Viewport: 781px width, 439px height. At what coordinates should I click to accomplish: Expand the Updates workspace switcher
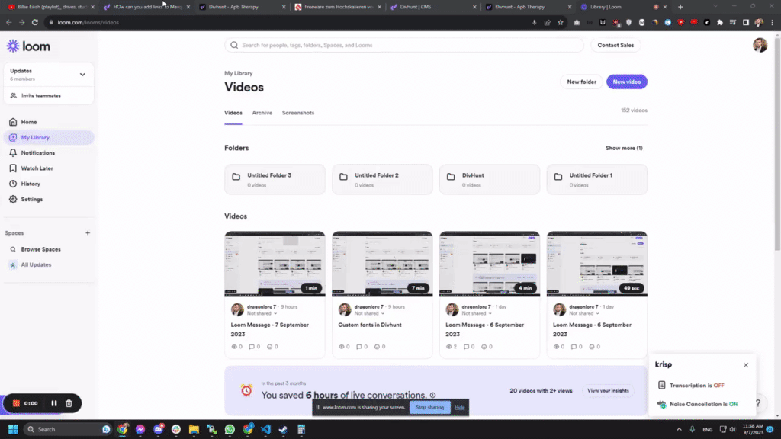82,75
